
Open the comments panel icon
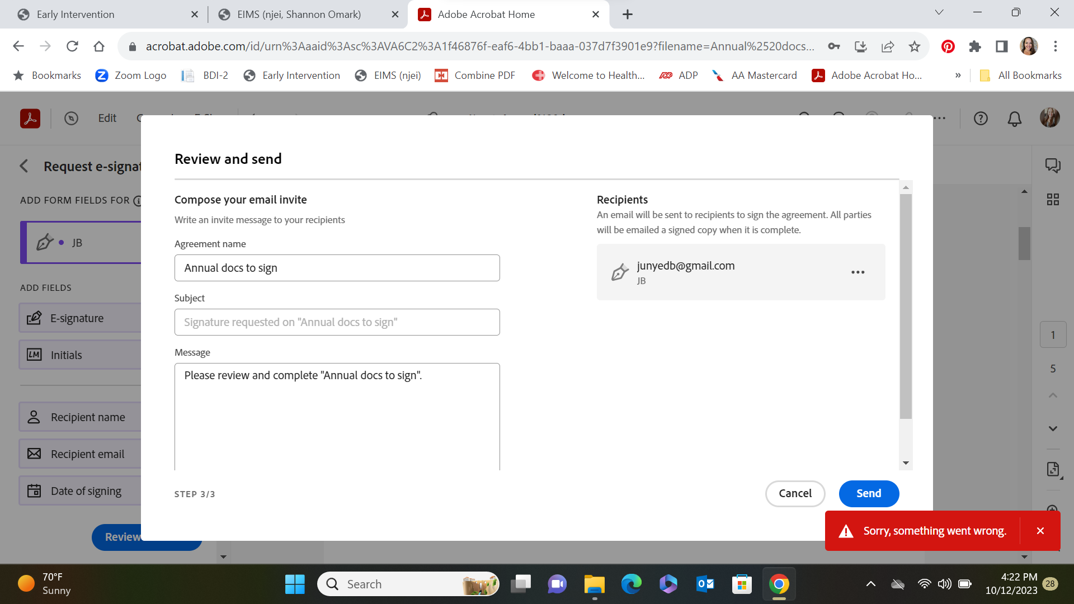pyautogui.click(x=1053, y=166)
